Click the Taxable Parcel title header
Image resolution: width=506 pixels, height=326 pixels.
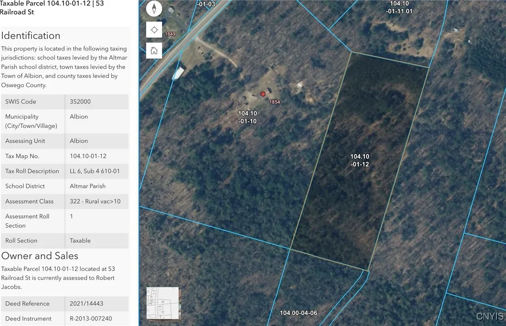coord(52,7)
